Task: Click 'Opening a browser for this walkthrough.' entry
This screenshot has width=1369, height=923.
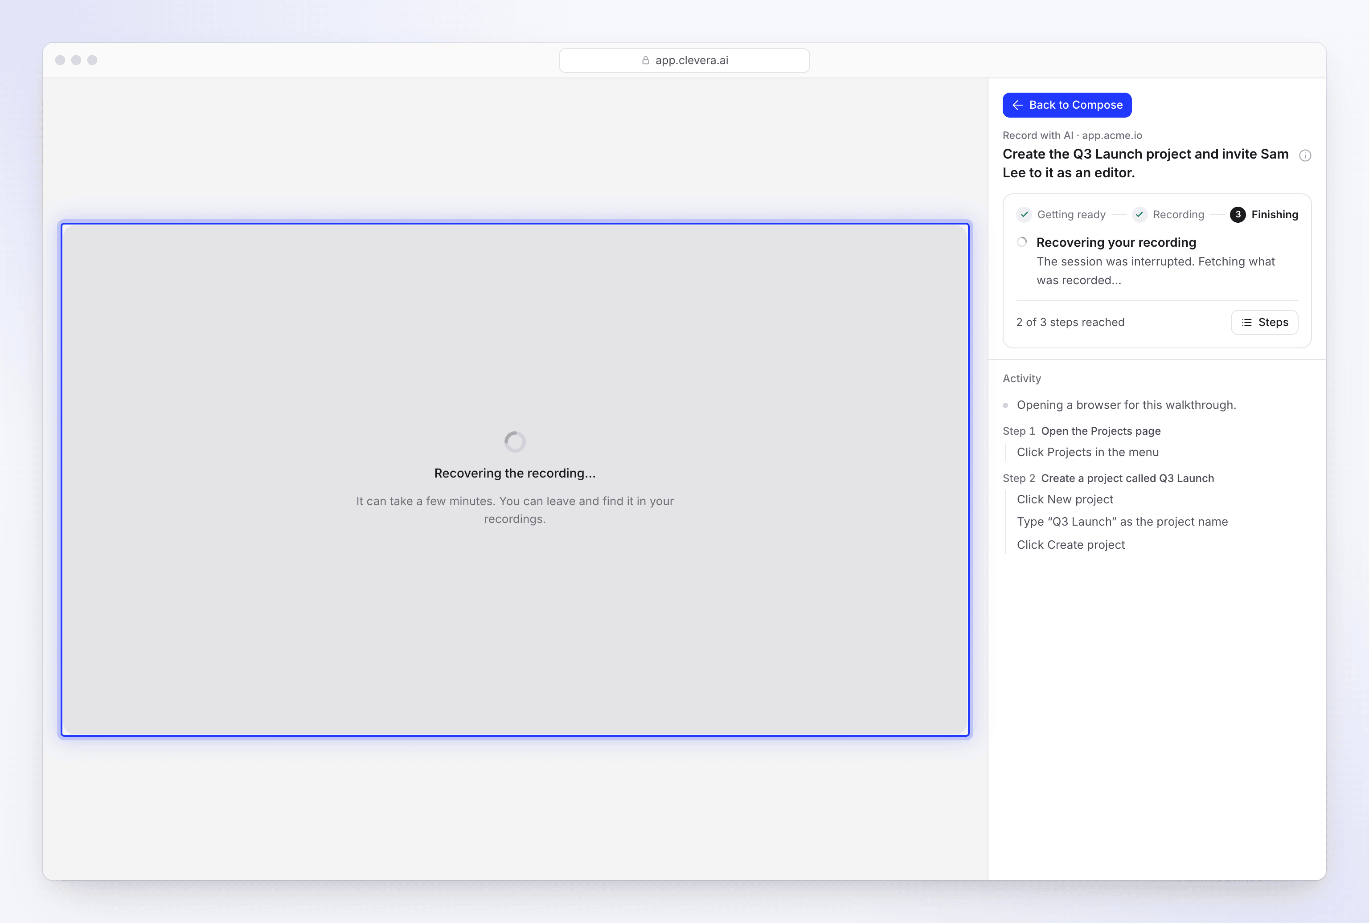Action: [1126, 405]
